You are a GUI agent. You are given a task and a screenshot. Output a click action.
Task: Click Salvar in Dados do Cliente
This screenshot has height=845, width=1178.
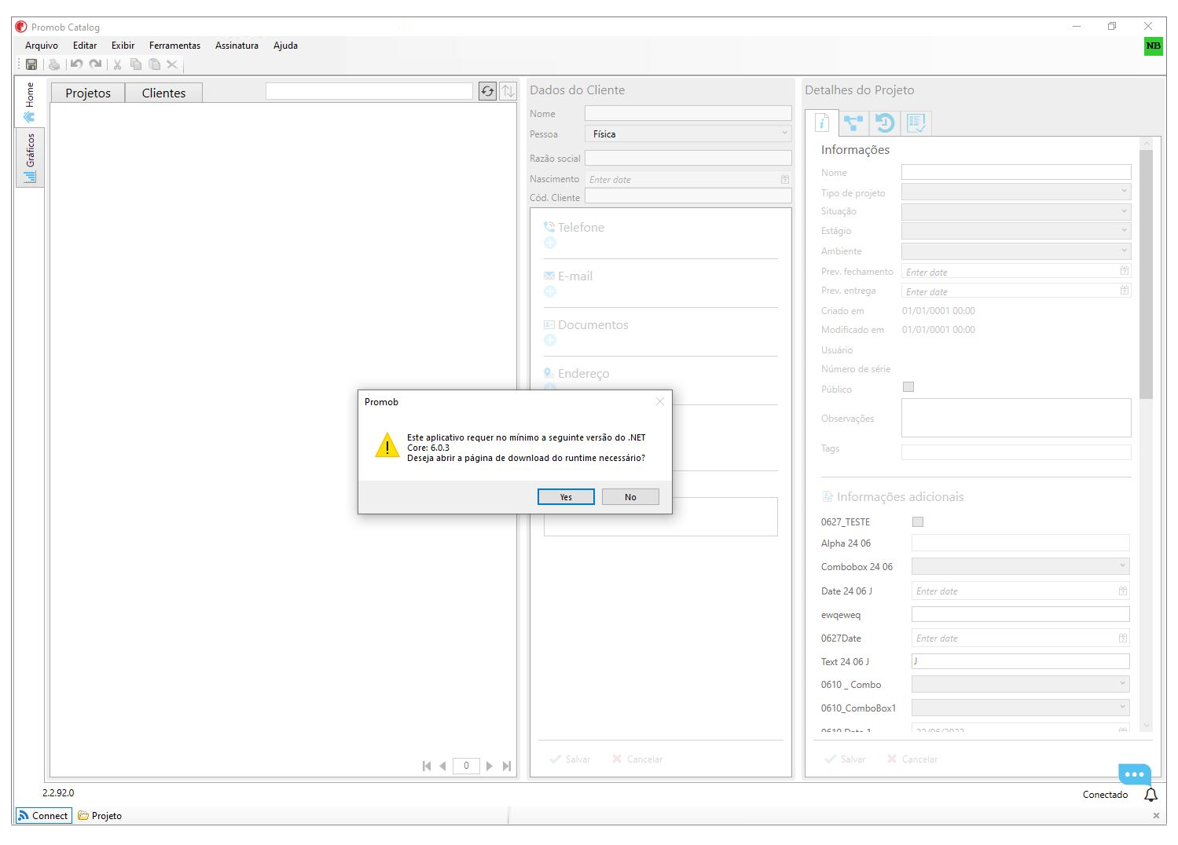click(x=571, y=759)
